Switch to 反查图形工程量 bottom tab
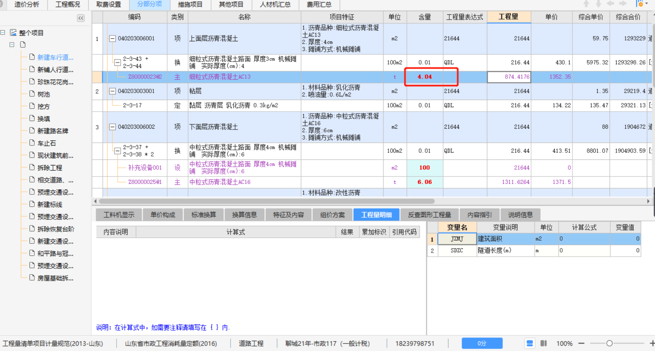This screenshot has width=655, height=351. 429,215
